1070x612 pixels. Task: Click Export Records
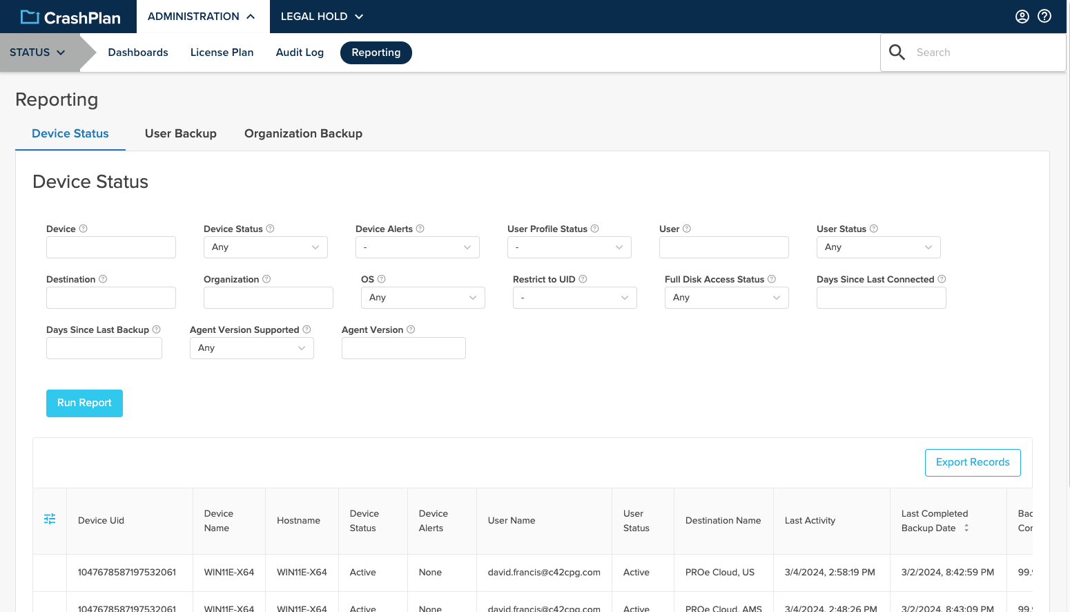point(973,462)
